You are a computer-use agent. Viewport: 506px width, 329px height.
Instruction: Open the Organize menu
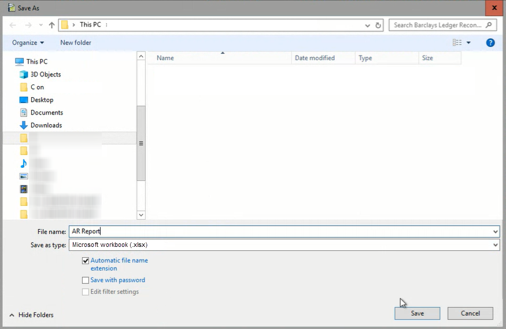pyautogui.click(x=28, y=43)
